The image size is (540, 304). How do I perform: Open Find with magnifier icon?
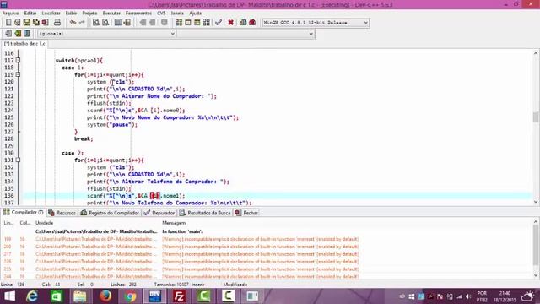click(x=96, y=23)
